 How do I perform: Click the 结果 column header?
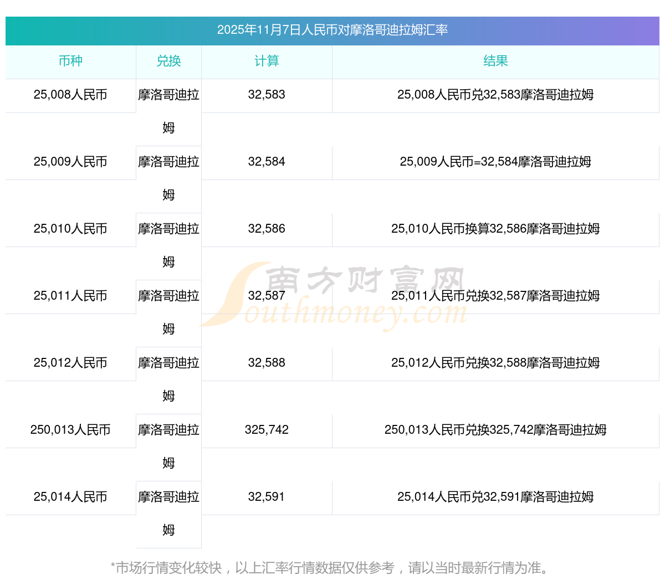495,61
